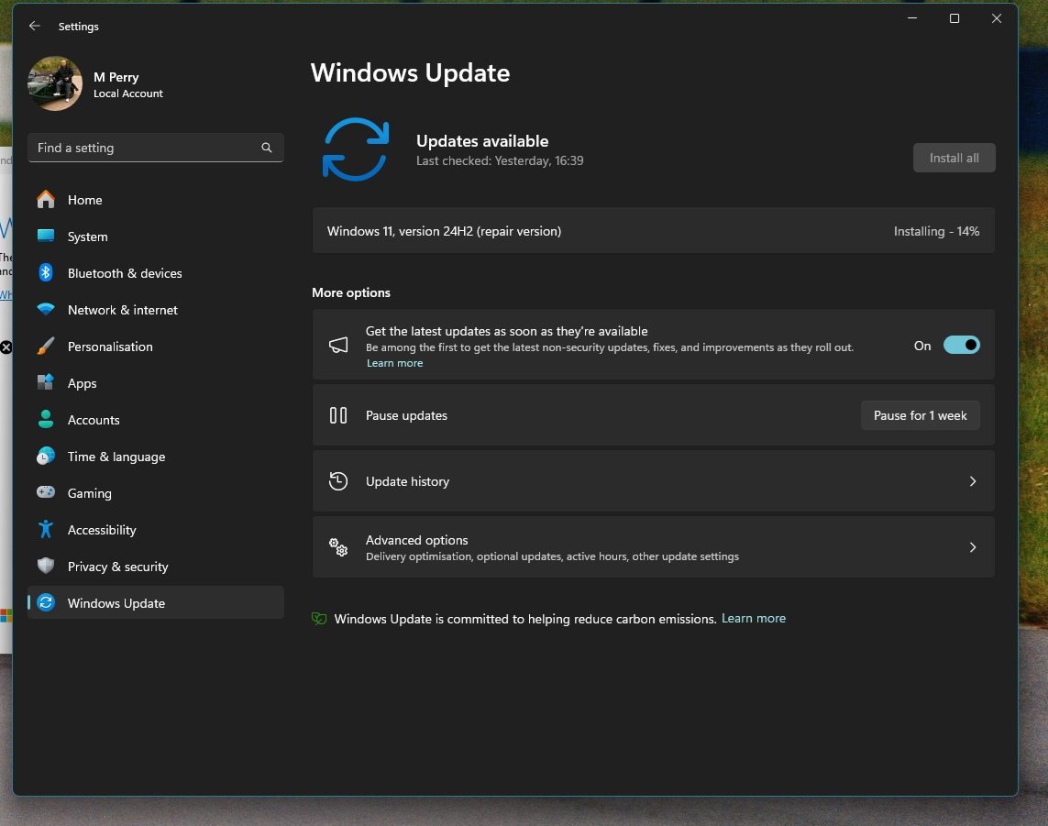Image resolution: width=1048 pixels, height=826 pixels.
Task: Turn off get latest updates toggle
Action: pos(961,346)
